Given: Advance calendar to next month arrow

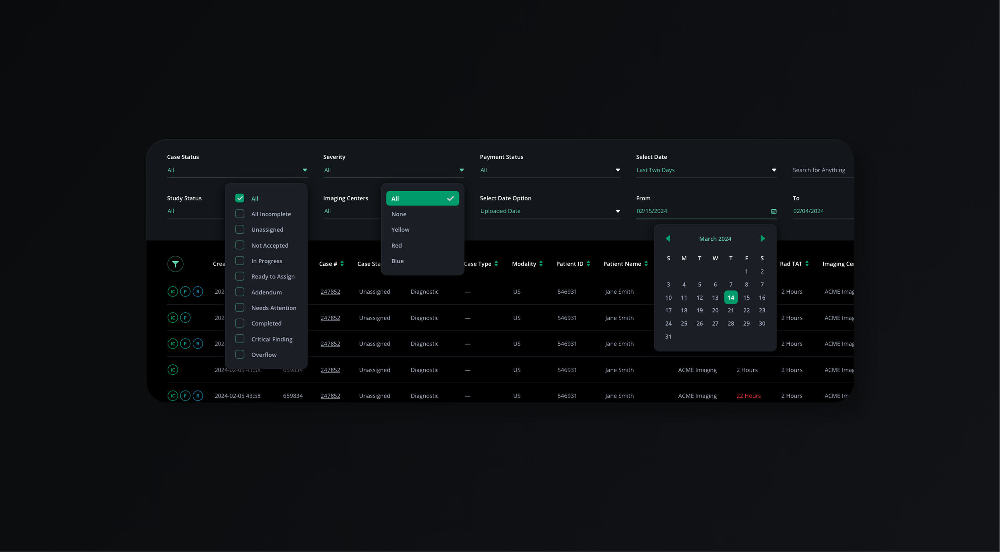Looking at the screenshot, I should click(762, 238).
